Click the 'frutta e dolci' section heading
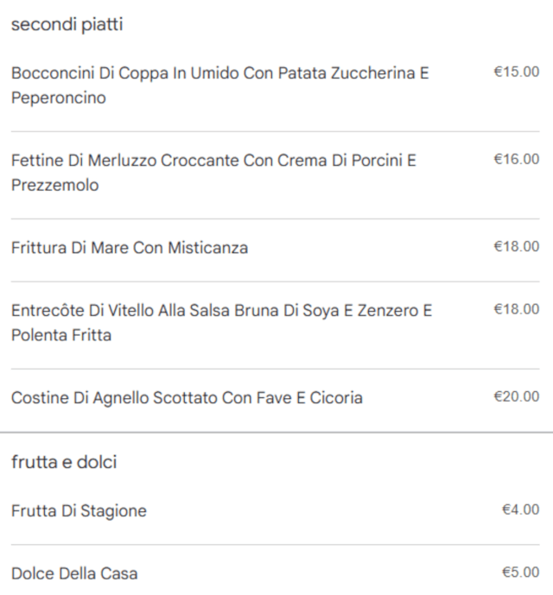Image resolution: width=553 pixels, height=595 pixels. (x=64, y=462)
